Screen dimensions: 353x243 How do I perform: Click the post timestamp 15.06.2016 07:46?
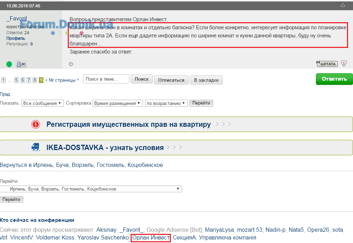(x=23, y=6)
